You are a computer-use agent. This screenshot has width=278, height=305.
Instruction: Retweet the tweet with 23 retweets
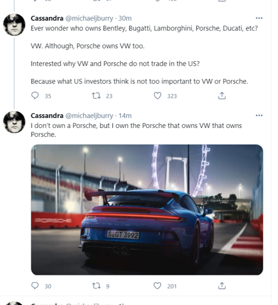96,96
